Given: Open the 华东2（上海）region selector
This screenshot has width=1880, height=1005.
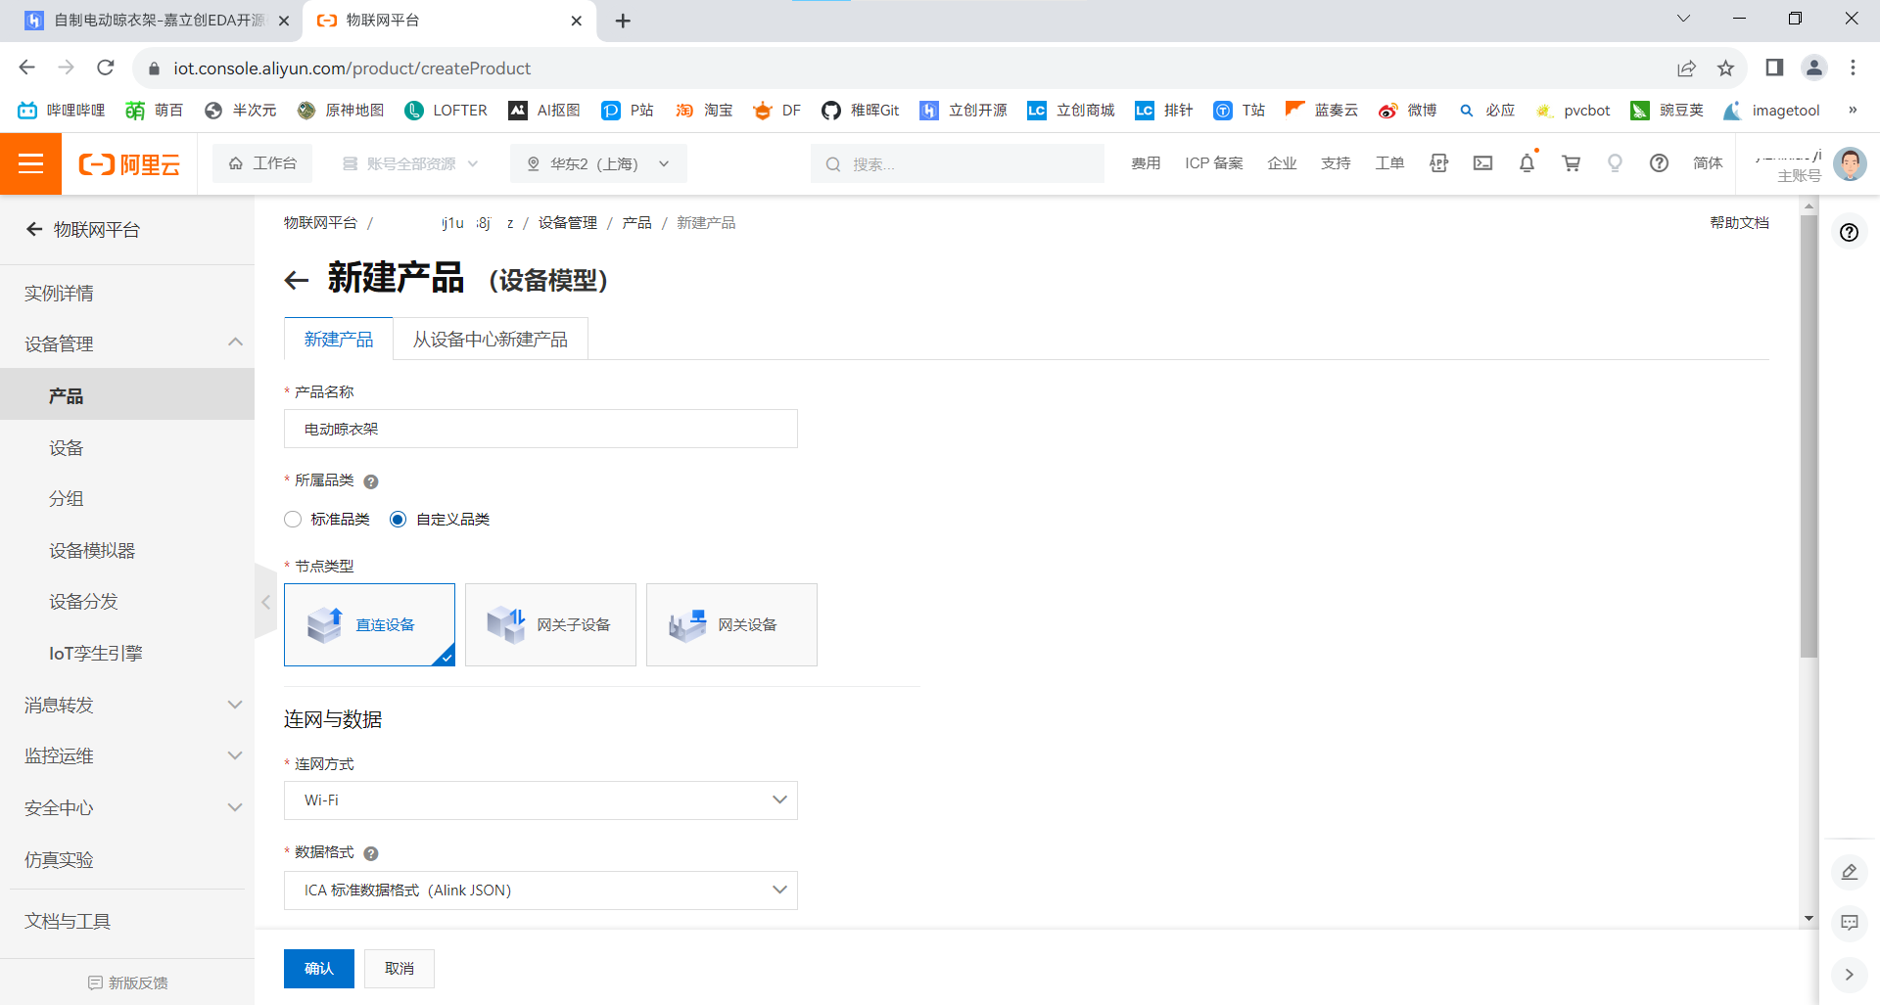Looking at the screenshot, I should pyautogui.click(x=597, y=163).
